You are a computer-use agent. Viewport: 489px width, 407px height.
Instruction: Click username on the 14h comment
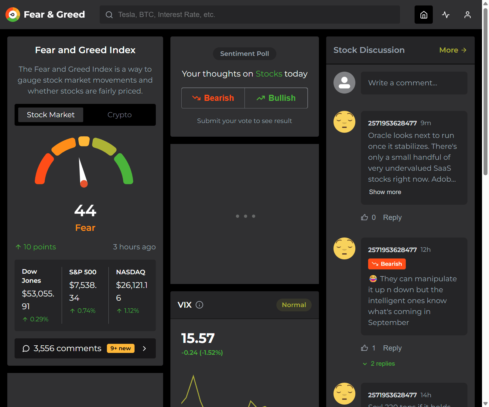(392, 395)
